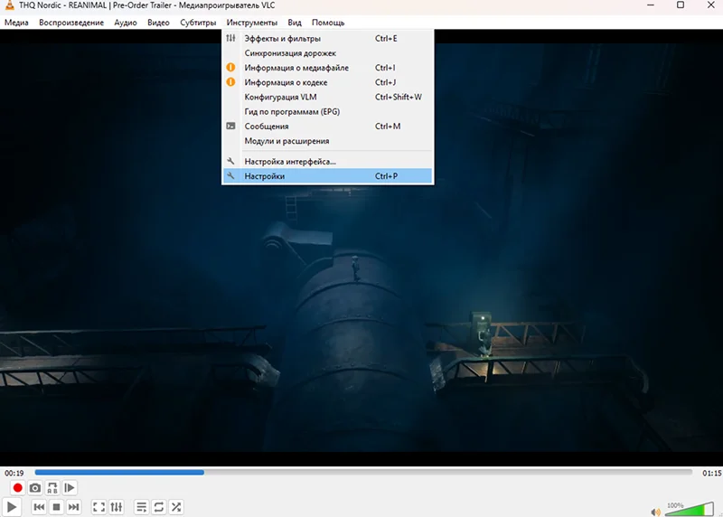723x517 pixels.
Task: Toggle random shuffle playback
Action: coord(176,507)
